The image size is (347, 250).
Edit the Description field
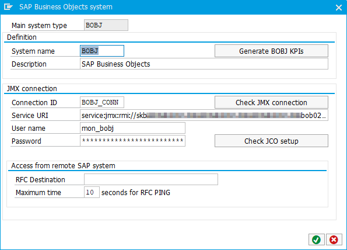[x=204, y=64]
